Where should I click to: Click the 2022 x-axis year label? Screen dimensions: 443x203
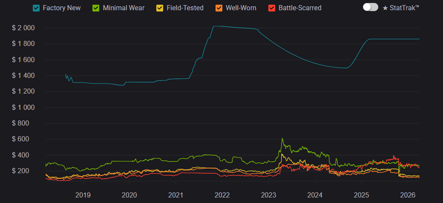(x=222, y=195)
